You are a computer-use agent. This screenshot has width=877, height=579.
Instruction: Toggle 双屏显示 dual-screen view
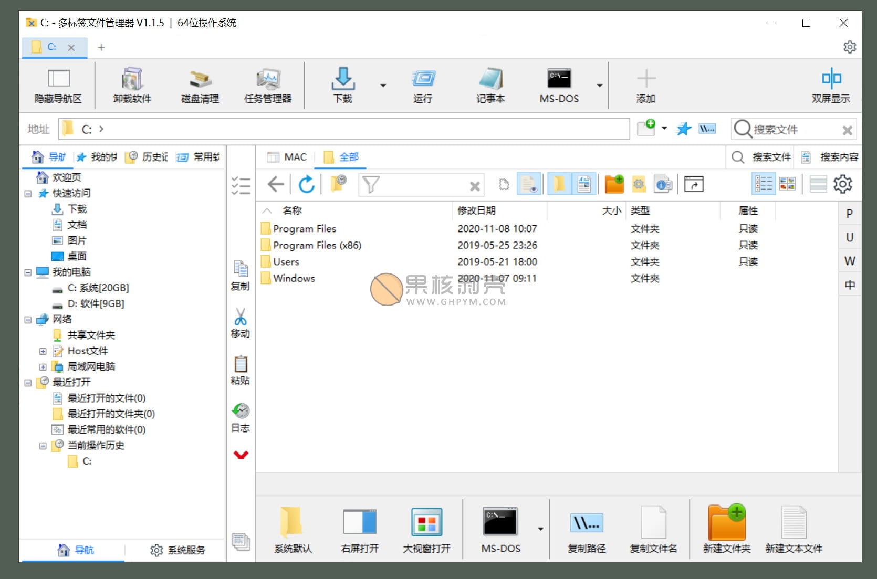pyautogui.click(x=830, y=85)
